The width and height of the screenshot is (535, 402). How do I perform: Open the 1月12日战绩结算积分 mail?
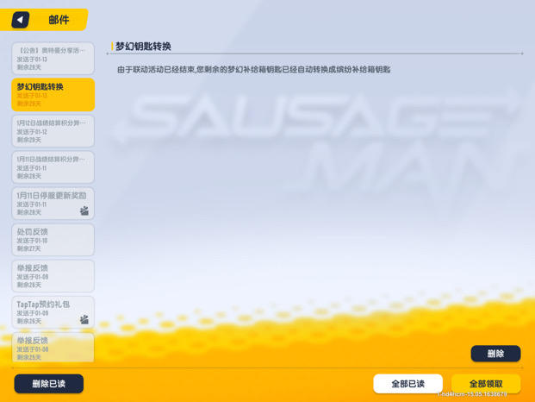[x=53, y=131]
